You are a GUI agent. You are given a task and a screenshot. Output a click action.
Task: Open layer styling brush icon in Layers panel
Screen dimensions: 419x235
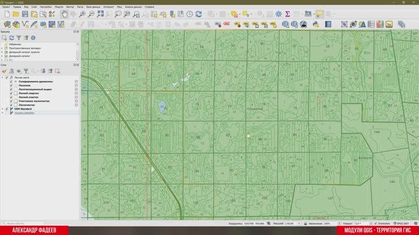[5, 71]
